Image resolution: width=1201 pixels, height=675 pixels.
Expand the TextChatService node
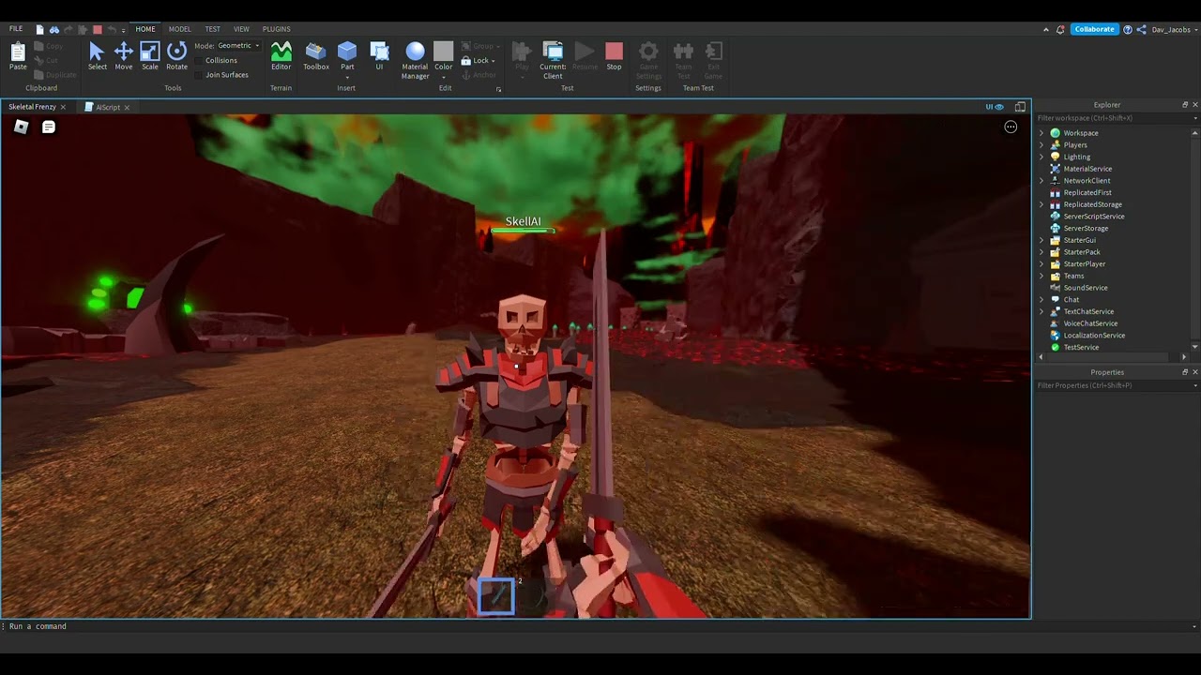coord(1041,311)
